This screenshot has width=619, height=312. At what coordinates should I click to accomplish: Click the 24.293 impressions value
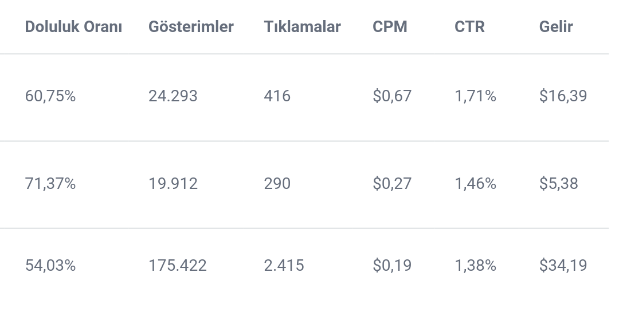173,96
